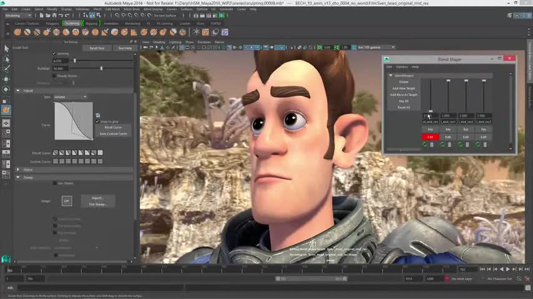
Task: Click the first blend shape weight slider handle
Action: 431,111
